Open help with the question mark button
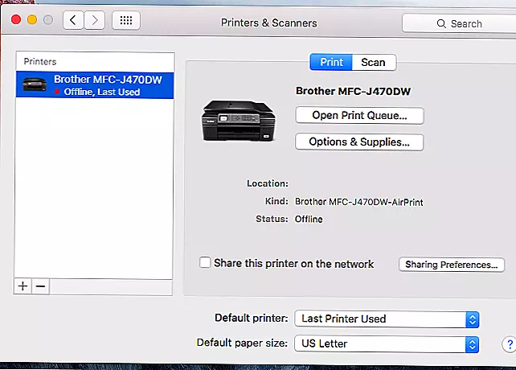The image size is (516, 370). point(508,343)
